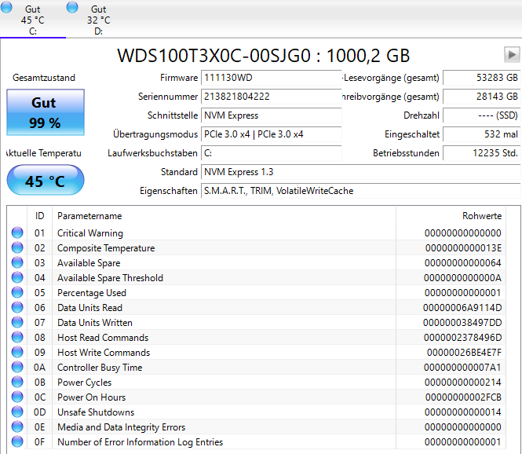522x454 pixels.
Task: Click the status icon for Number of Error Information Log Entries
Action: (17, 441)
